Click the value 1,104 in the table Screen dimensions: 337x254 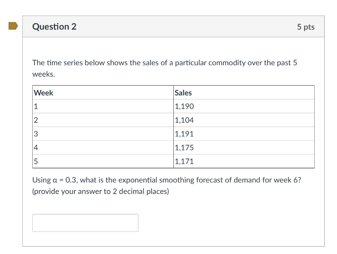pos(184,120)
